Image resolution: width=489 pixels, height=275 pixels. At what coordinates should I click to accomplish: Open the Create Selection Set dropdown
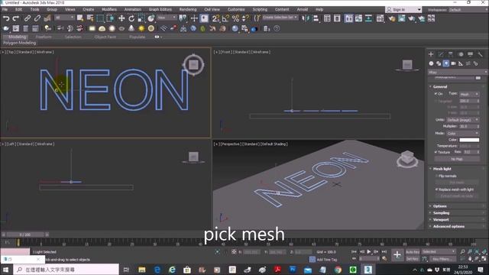click(x=280, y=18)
